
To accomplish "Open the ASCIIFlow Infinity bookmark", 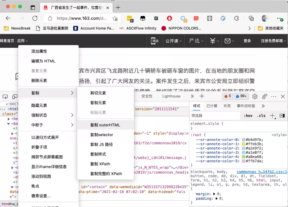I will (138, 28).
